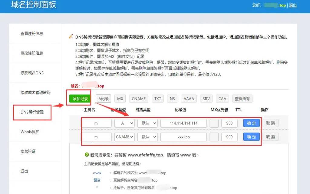Click 确定 for the A record row
The image size is (310, 194).
click(251, 123)
